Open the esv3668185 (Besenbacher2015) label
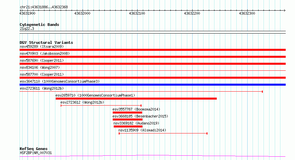The image size is (295, 160). [x=140, y=116]
